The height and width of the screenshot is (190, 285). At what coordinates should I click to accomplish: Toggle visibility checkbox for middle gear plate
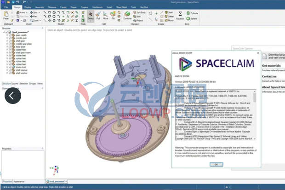[10, 44]
